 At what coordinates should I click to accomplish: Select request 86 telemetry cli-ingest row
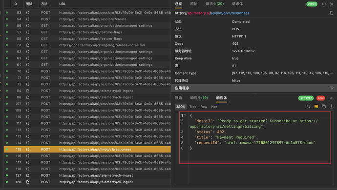87,97
